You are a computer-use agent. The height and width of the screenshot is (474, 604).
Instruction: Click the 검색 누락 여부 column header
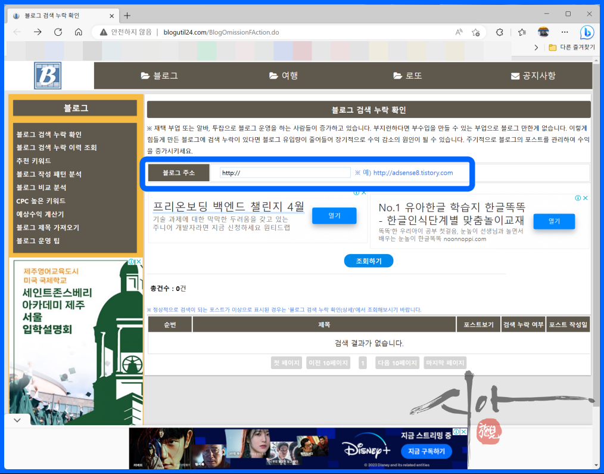(523, 324)
